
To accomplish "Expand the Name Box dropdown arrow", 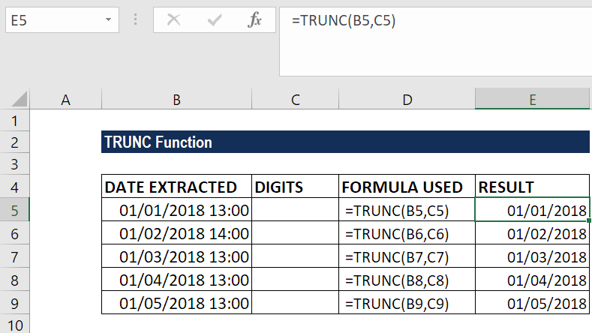I will click(108, 19).
